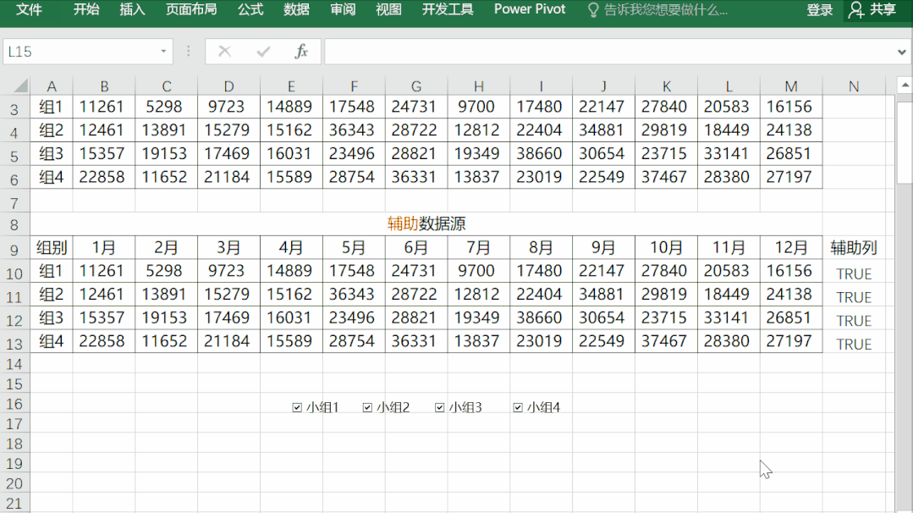This screenshot has height=513, width=913.
Task: Select cell 33141 in row 12
Action: click(x=729, y=318)
